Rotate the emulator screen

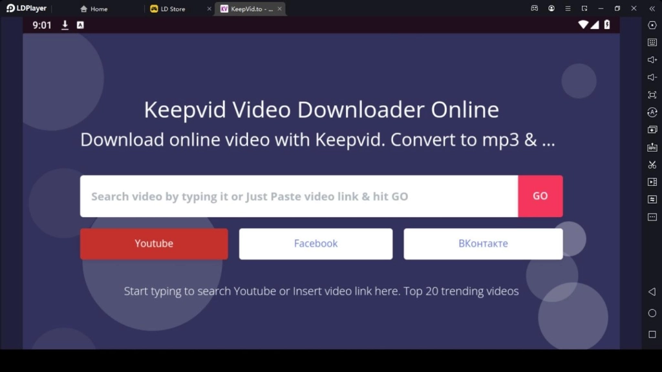(652, 112)
